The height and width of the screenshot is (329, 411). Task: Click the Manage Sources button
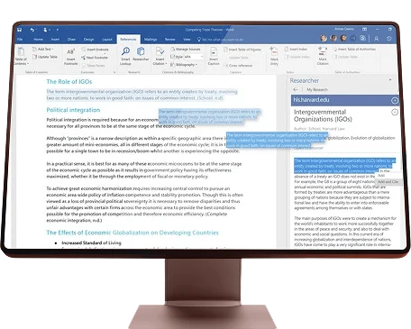(186, 49)
